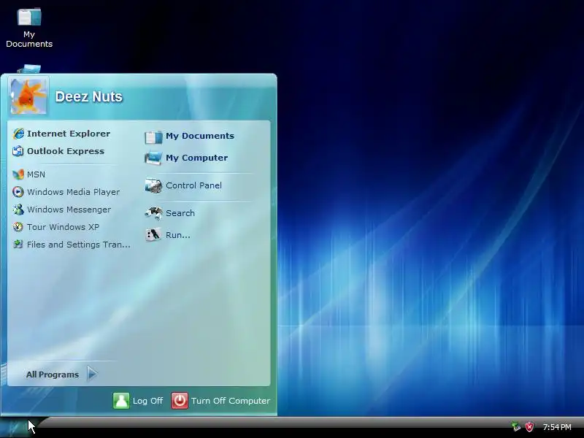Launch Outlook Express label
The height and width of the screenshot is (438, 584).
coord(66,151)
